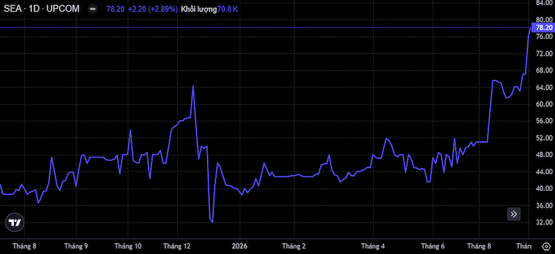Click the last price value 78.20 in legend
The height and width of the screenshot is (254, 555).
click(x=115, y=9)
